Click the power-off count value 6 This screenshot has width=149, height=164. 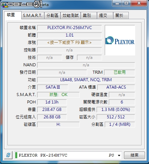click(x=122, y=102)
